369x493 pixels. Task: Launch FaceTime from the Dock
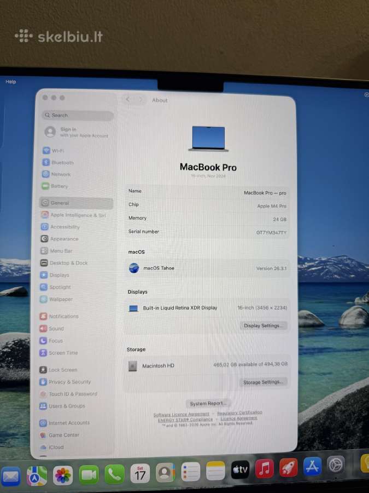pos(89,475)
